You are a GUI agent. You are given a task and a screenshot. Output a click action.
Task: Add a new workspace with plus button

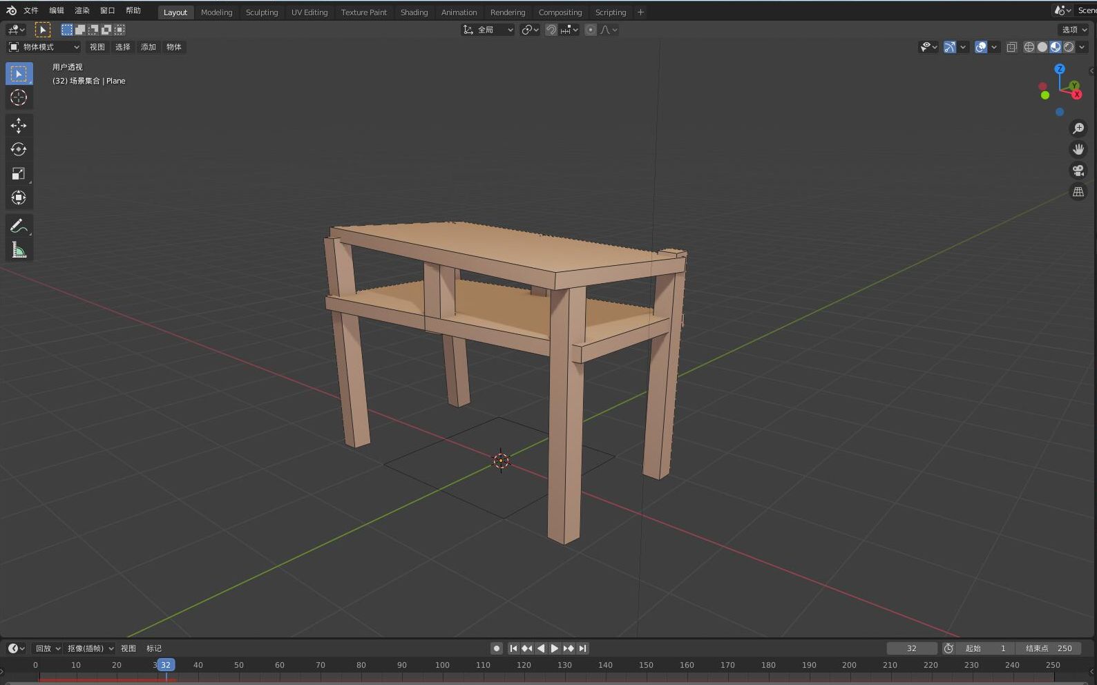coord(640,12)
